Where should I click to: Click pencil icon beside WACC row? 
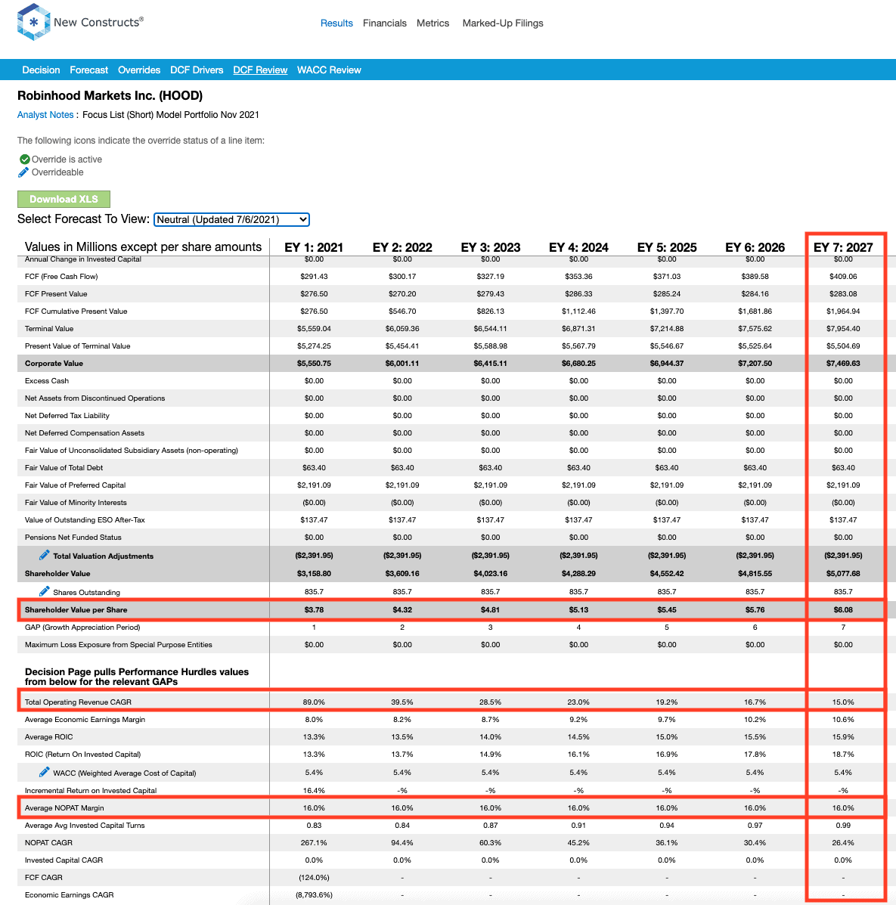(45, 772)
